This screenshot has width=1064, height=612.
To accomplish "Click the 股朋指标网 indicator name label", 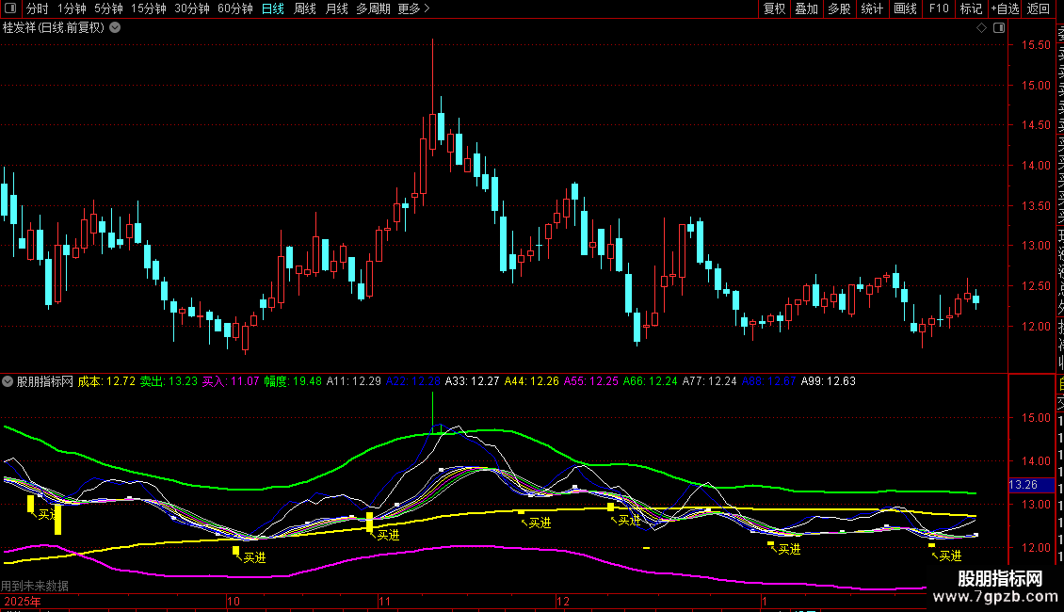I will [x=45, y=381].
